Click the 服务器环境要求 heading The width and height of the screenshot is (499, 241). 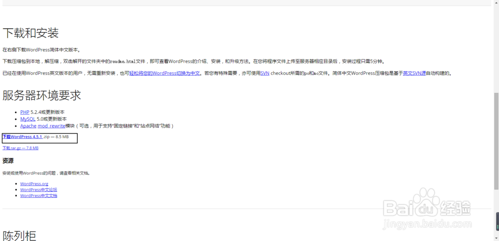(x=42, y=95)
